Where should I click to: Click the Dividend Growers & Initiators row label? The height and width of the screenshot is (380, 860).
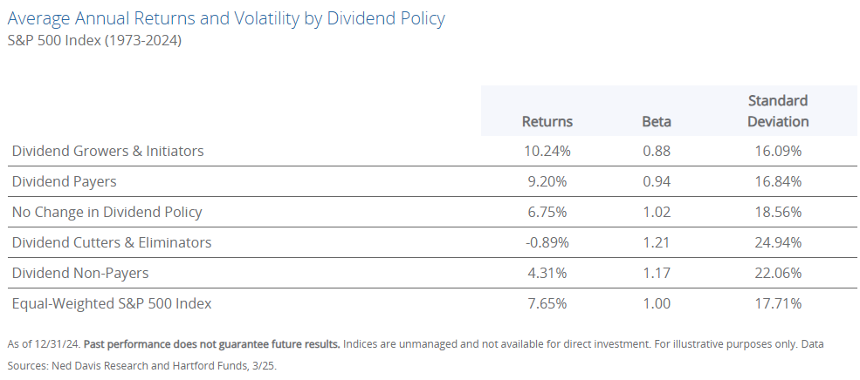click(x=107, y=151)
